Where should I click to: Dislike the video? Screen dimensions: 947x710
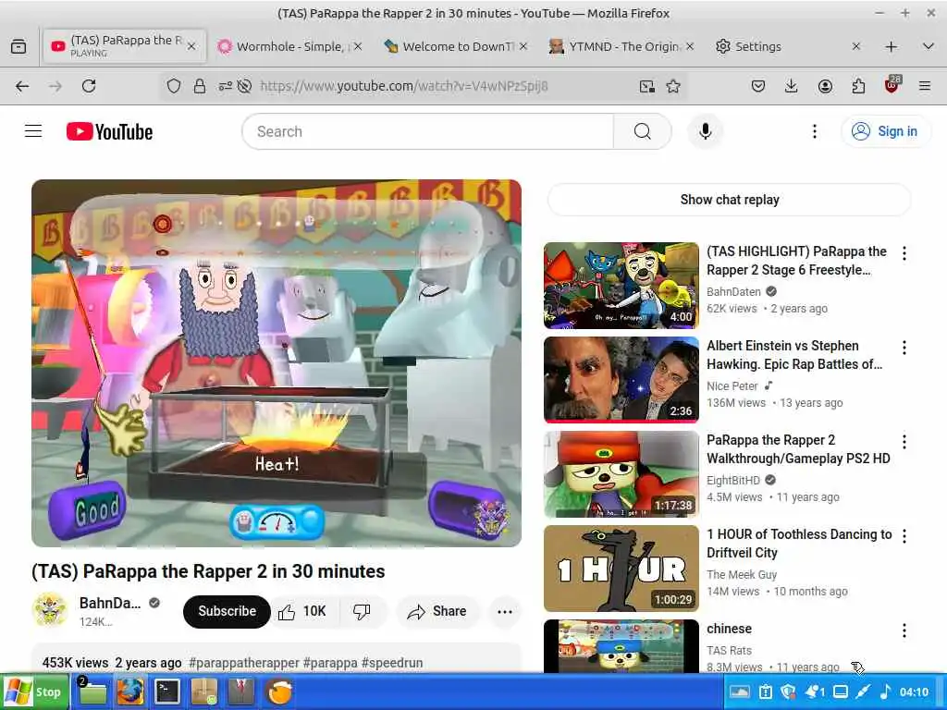pyautogui.click(x=362, y=612)
